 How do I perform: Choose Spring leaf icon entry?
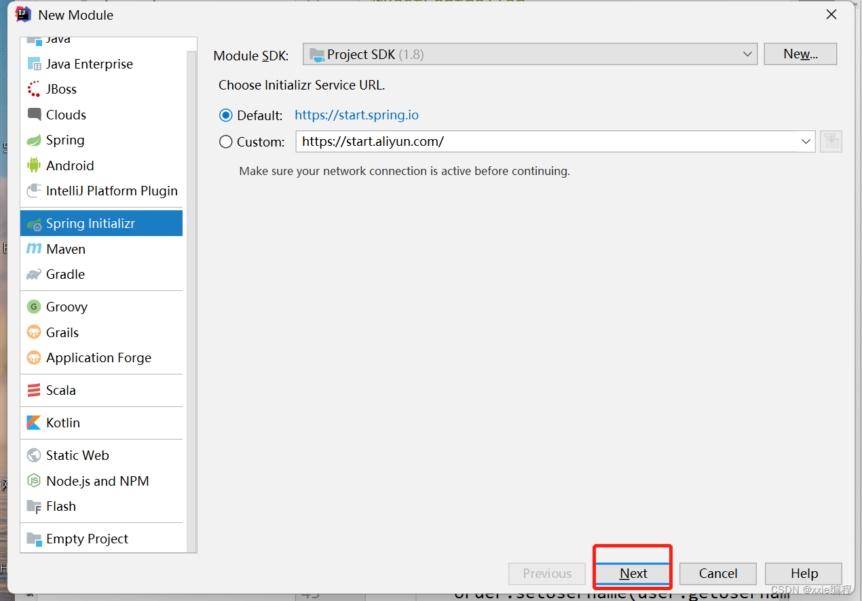click(x=34, y=140)
